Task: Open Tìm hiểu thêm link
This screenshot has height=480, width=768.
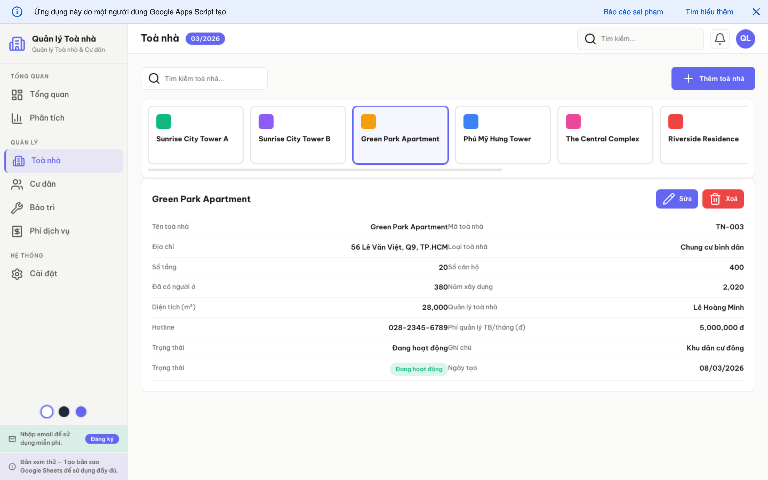Action: [709, 12]
